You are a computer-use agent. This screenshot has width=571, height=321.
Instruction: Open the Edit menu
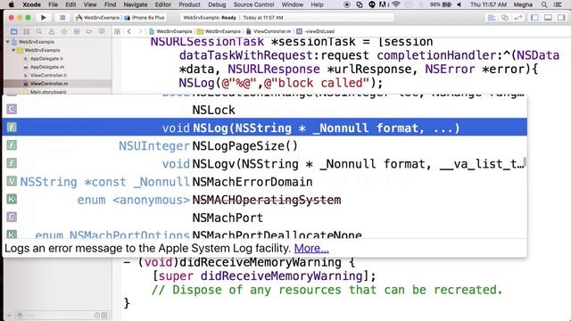tap(70, 4)
